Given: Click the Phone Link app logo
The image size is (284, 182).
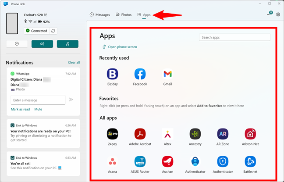Looking at the screenshot, I should pos(6,4).
